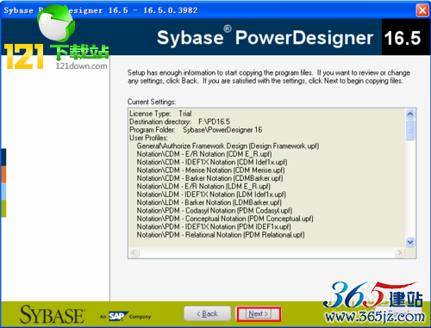
Task: Click 'Notation\PDM - IDEF1X Notation' line
Action: [214, 226]
